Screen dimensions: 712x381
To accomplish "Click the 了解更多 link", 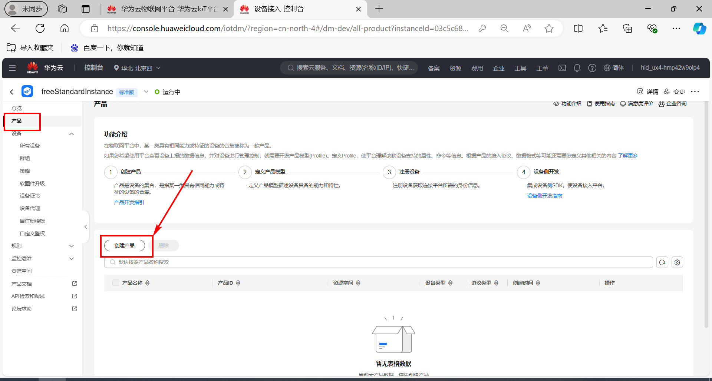I will (628, 156).
